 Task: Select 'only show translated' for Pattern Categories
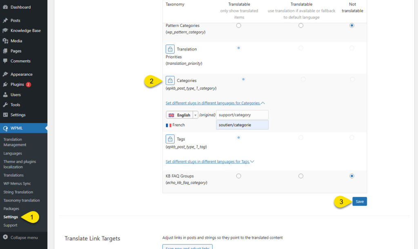pos(238,26)
